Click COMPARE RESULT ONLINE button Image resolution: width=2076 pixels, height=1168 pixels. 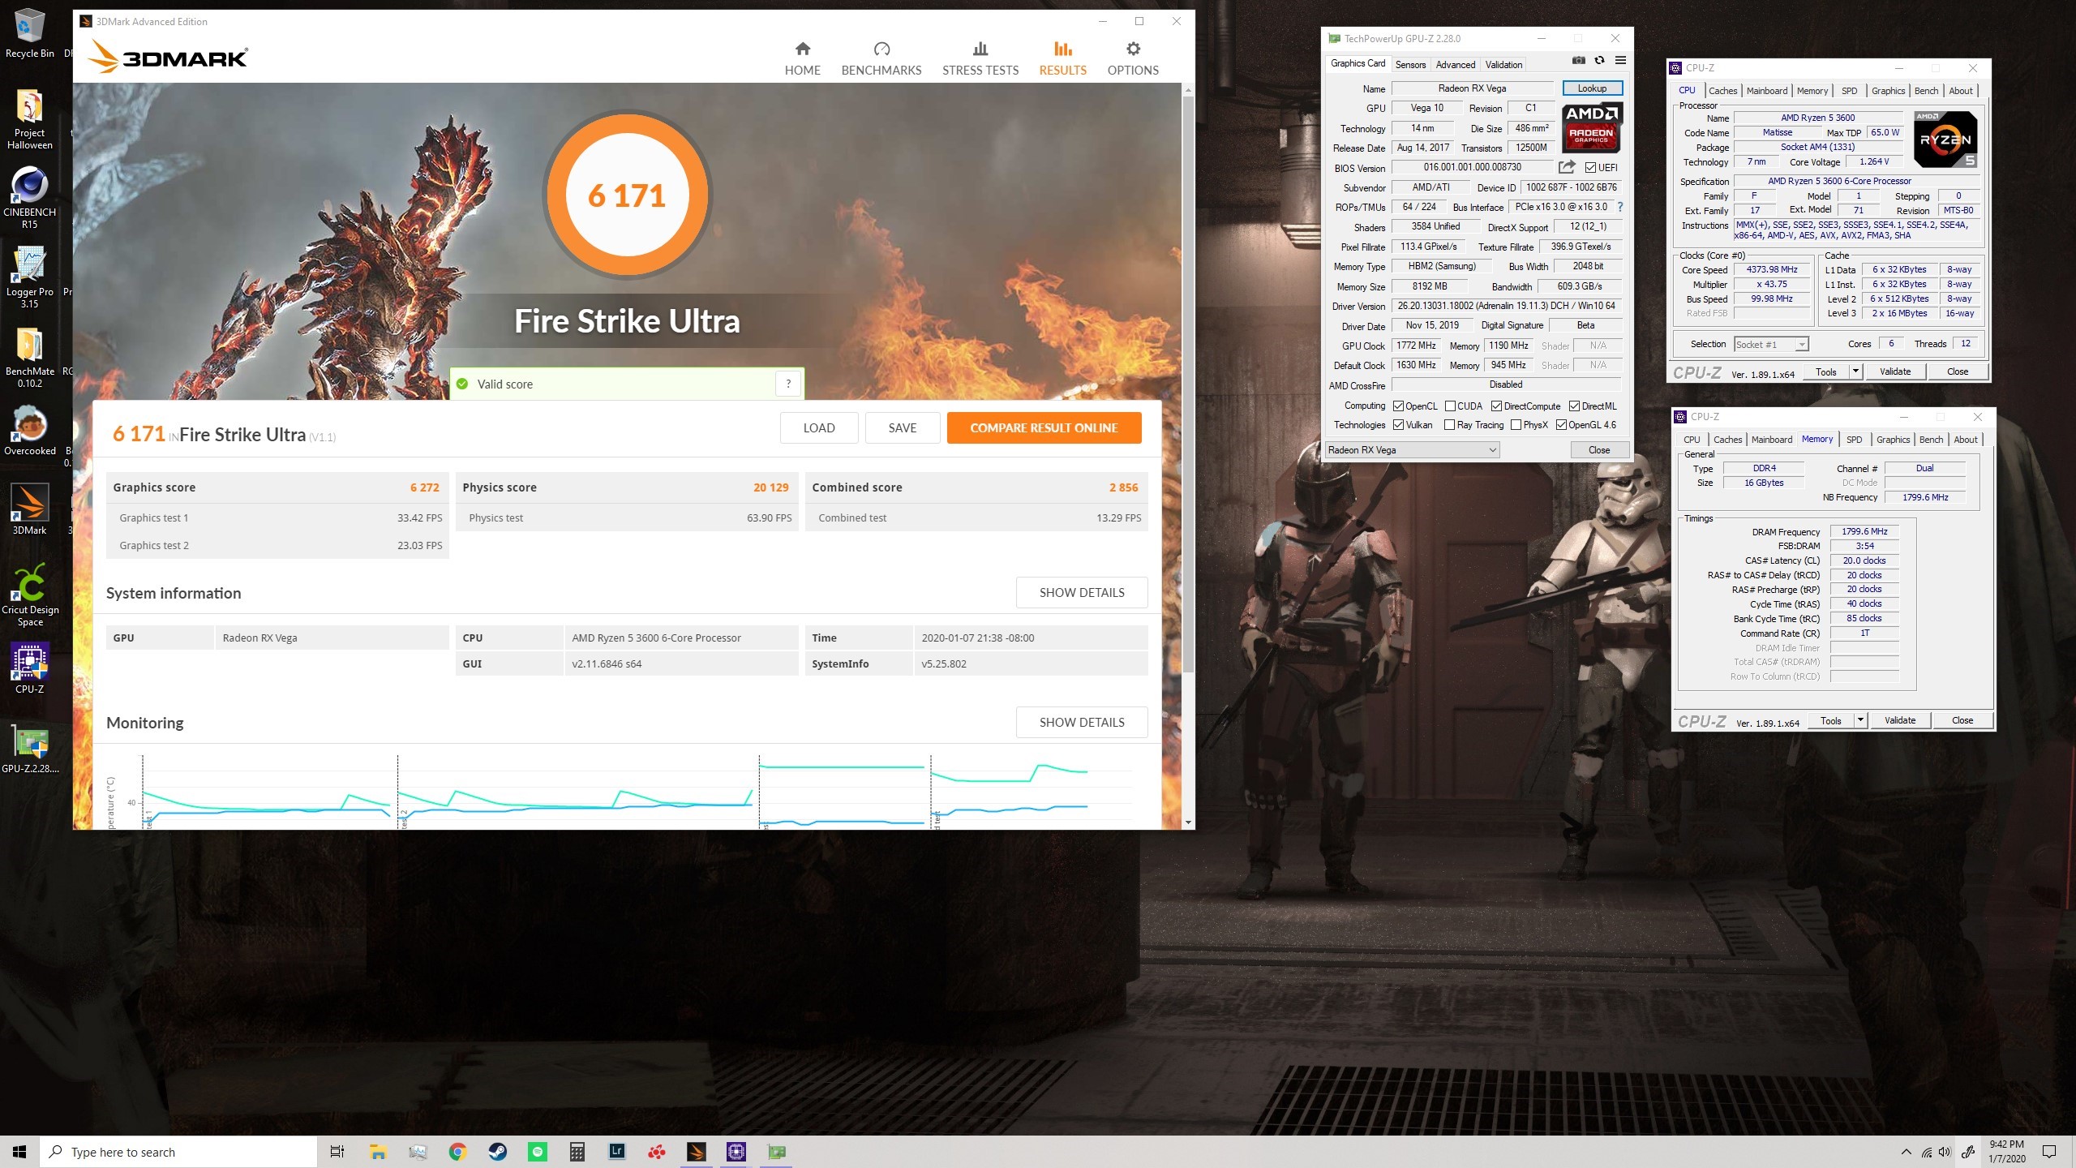coord(1044,427)
